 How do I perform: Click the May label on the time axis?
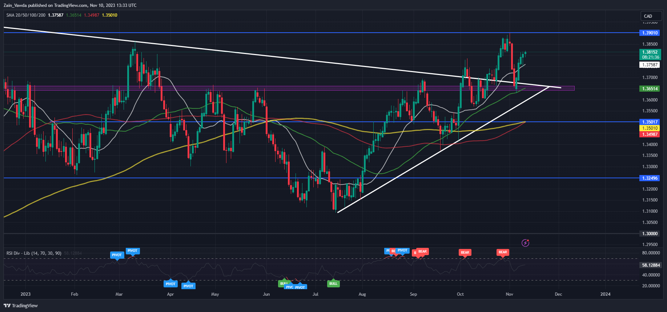(215, 294)
